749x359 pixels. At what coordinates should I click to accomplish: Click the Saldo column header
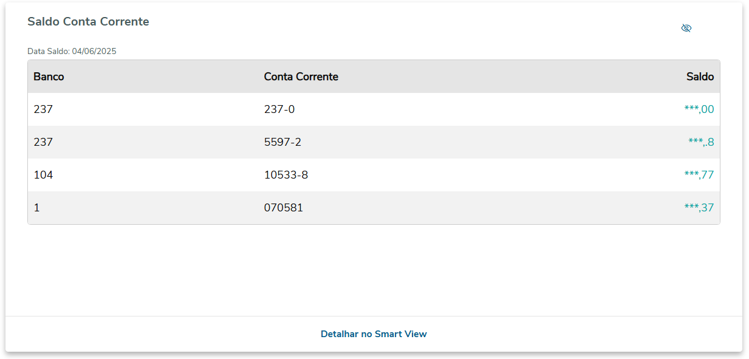(700, 77)
